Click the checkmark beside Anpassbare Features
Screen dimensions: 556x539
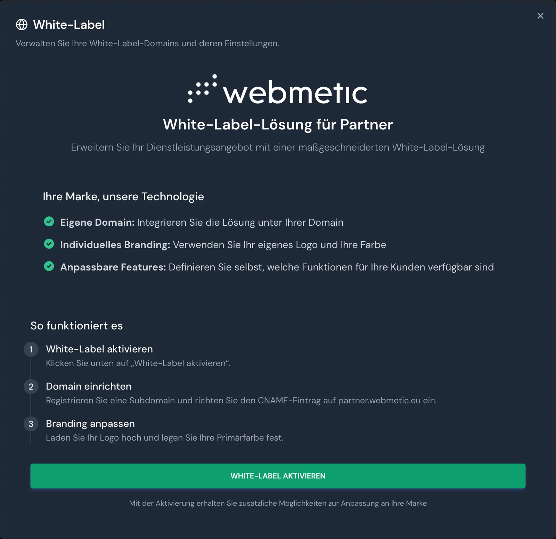[x=49, y=266]
